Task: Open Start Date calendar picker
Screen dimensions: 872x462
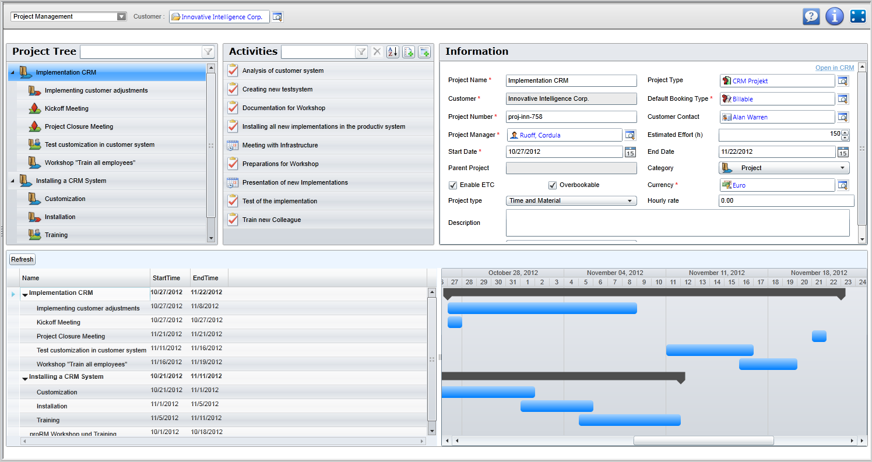Action: point(630,152)
